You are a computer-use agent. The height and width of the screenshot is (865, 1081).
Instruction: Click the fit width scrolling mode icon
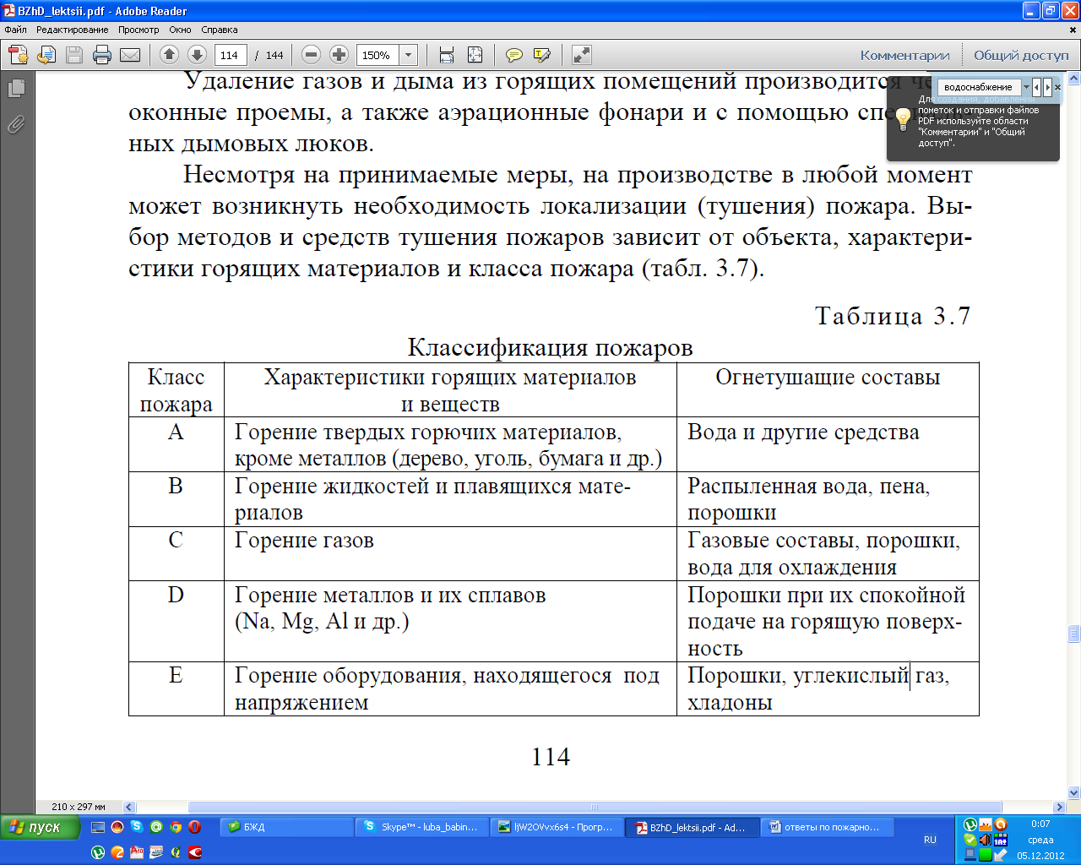click(x=447, y=55)
